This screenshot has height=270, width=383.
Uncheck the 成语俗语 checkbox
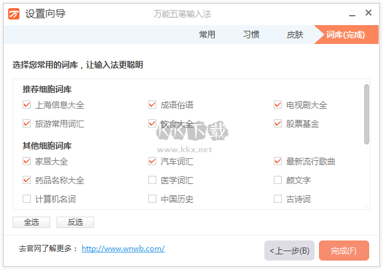pyautogui.click(x=152, y=105)
